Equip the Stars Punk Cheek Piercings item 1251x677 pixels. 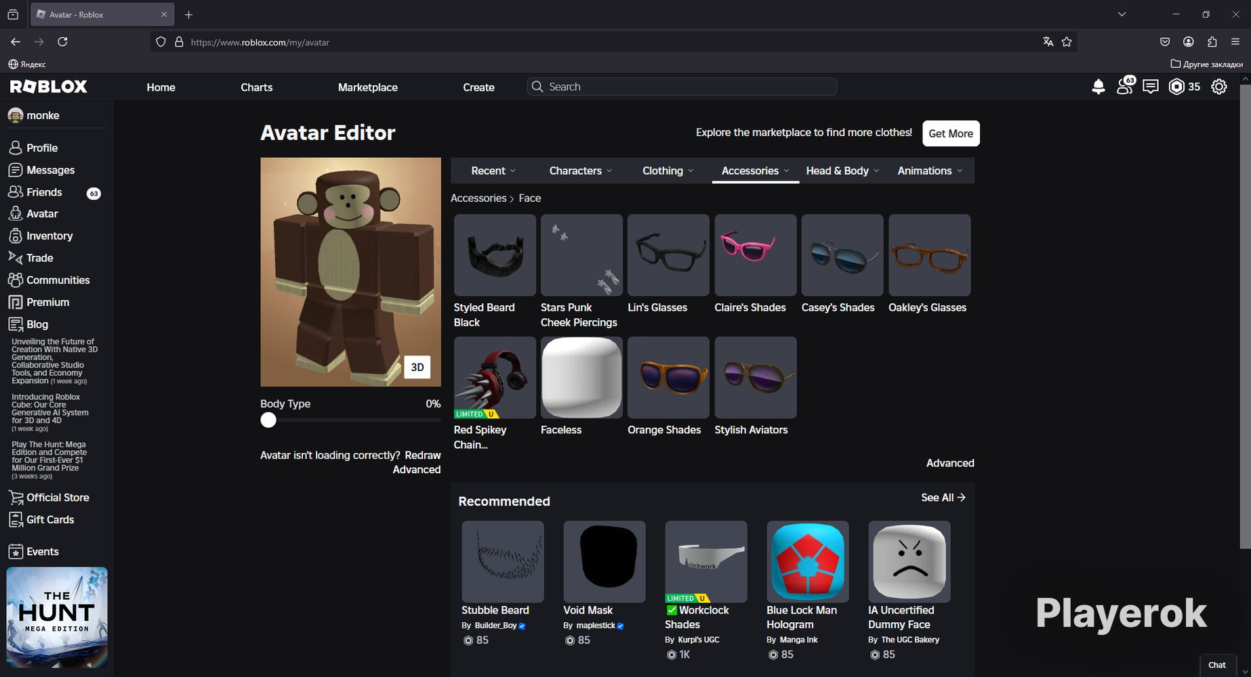point(581,255)
